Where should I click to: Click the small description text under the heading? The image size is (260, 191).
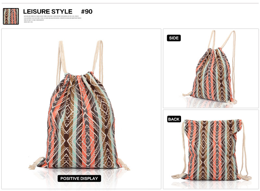[52, 19]
